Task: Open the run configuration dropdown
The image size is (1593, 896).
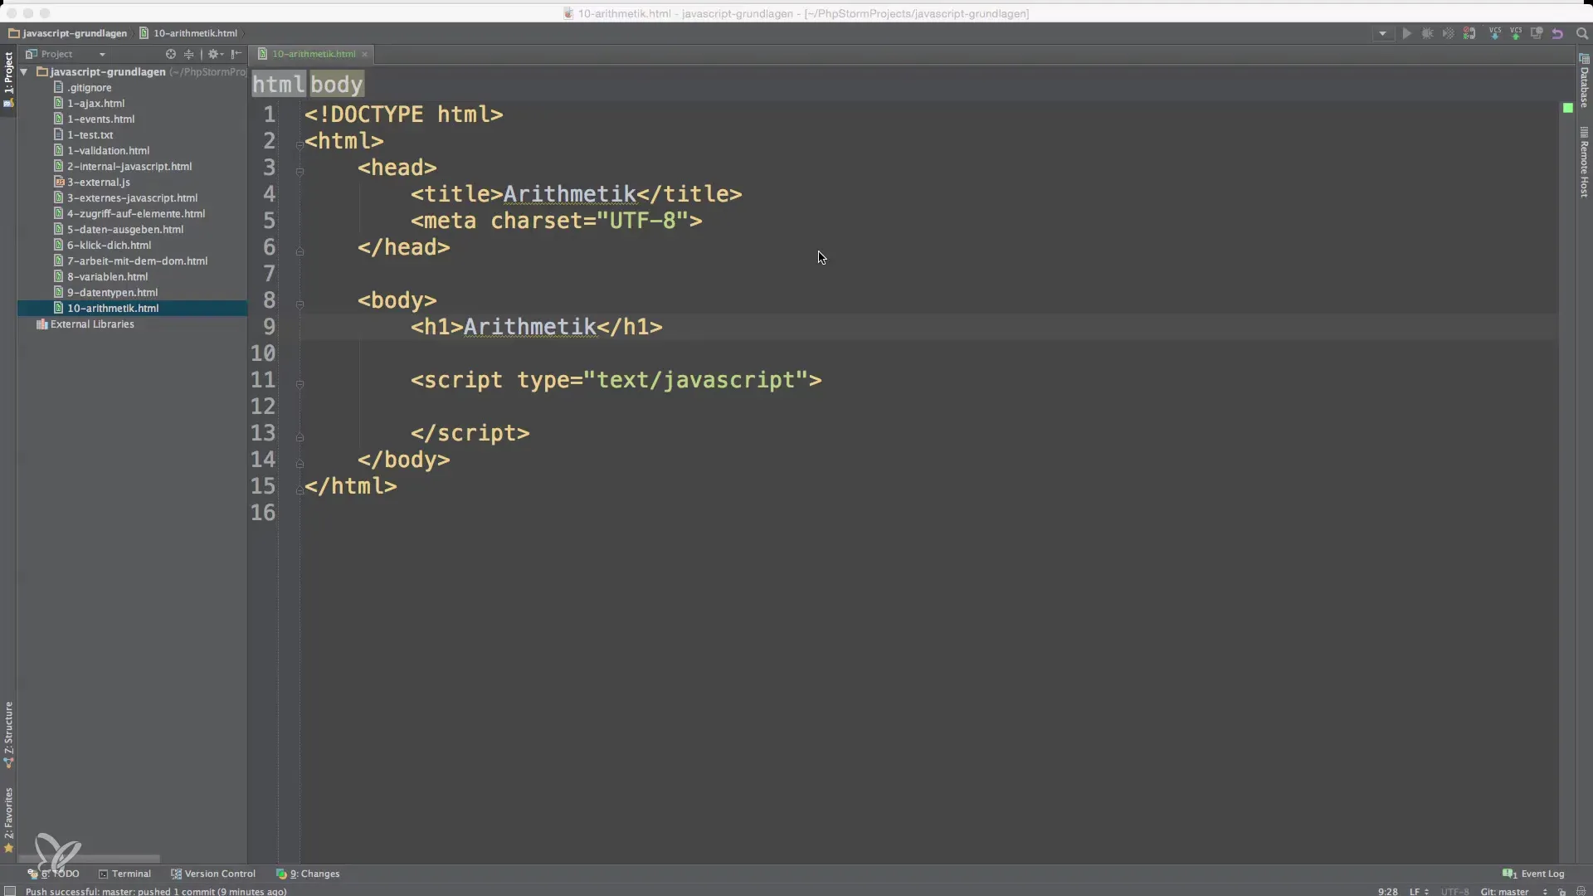Action: (1382, 34)
